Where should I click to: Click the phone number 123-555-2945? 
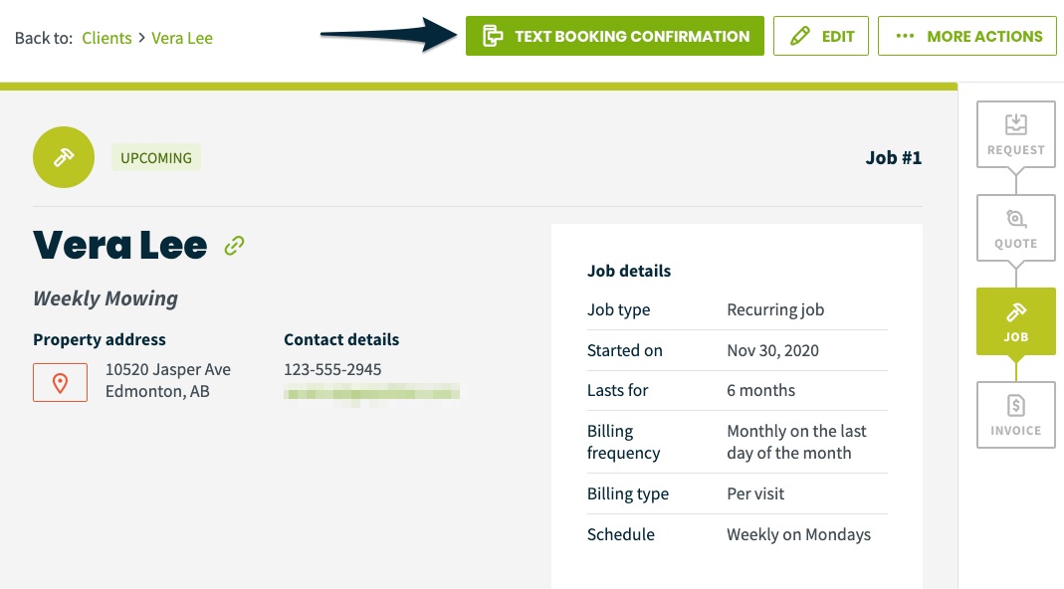click(332, 370)
